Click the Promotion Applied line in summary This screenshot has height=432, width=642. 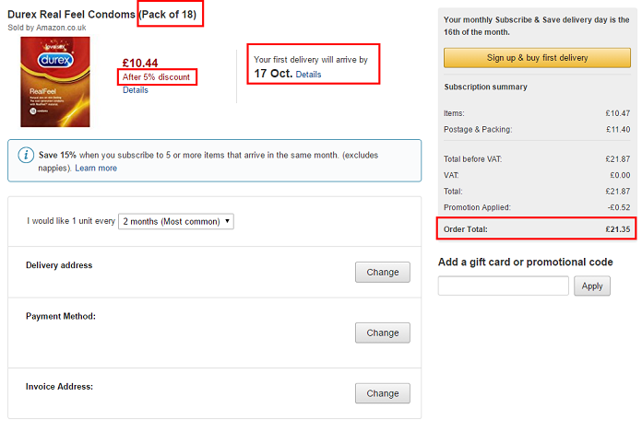[536, 206]
